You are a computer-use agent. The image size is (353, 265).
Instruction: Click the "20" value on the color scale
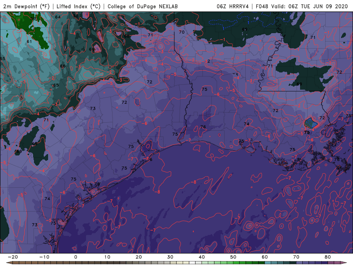click(x=139, y=257)
